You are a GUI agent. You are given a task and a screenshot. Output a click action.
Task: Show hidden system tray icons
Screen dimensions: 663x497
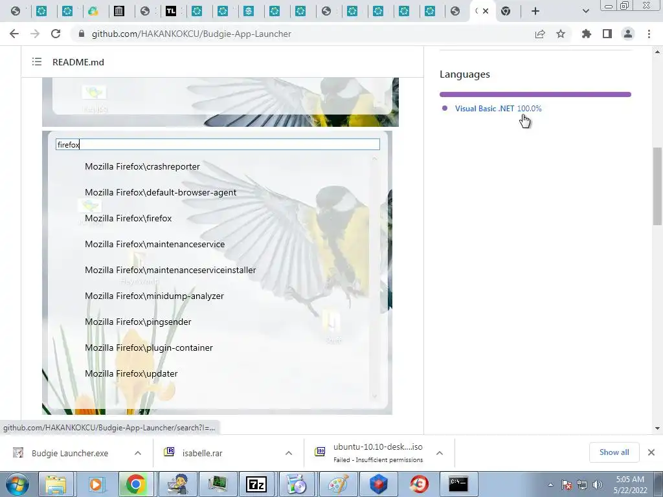tap(550, 485)
